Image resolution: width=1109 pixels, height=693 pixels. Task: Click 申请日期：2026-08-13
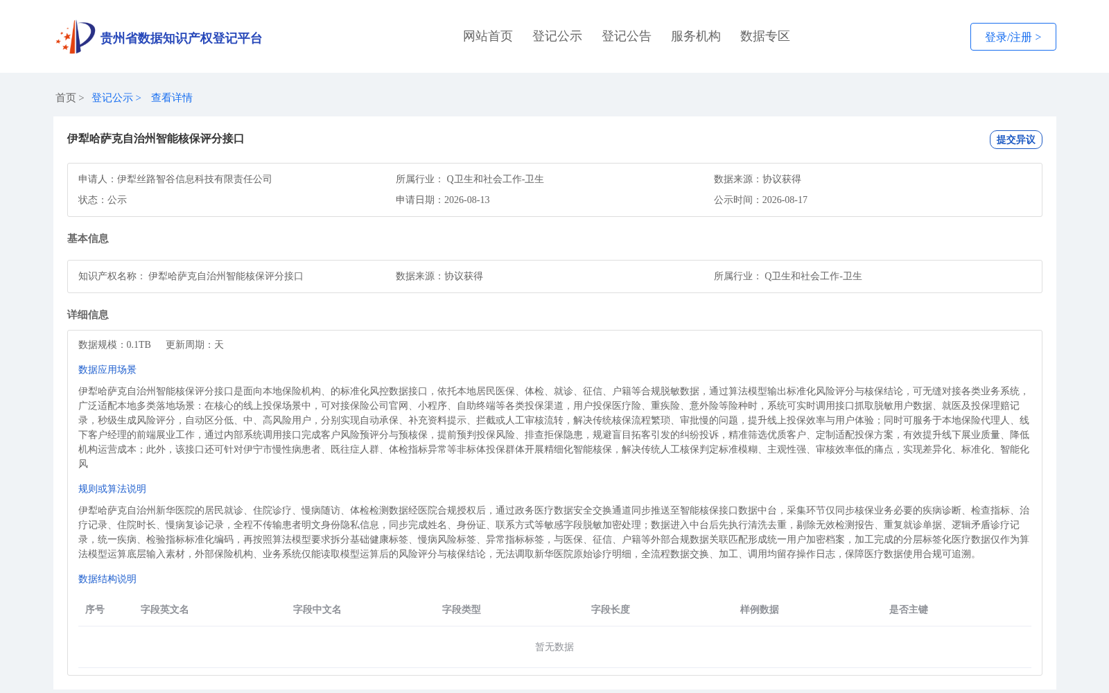pos(443,200)
